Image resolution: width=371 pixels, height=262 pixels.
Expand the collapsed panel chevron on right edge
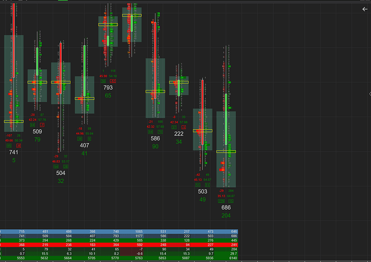click(370, 94)
